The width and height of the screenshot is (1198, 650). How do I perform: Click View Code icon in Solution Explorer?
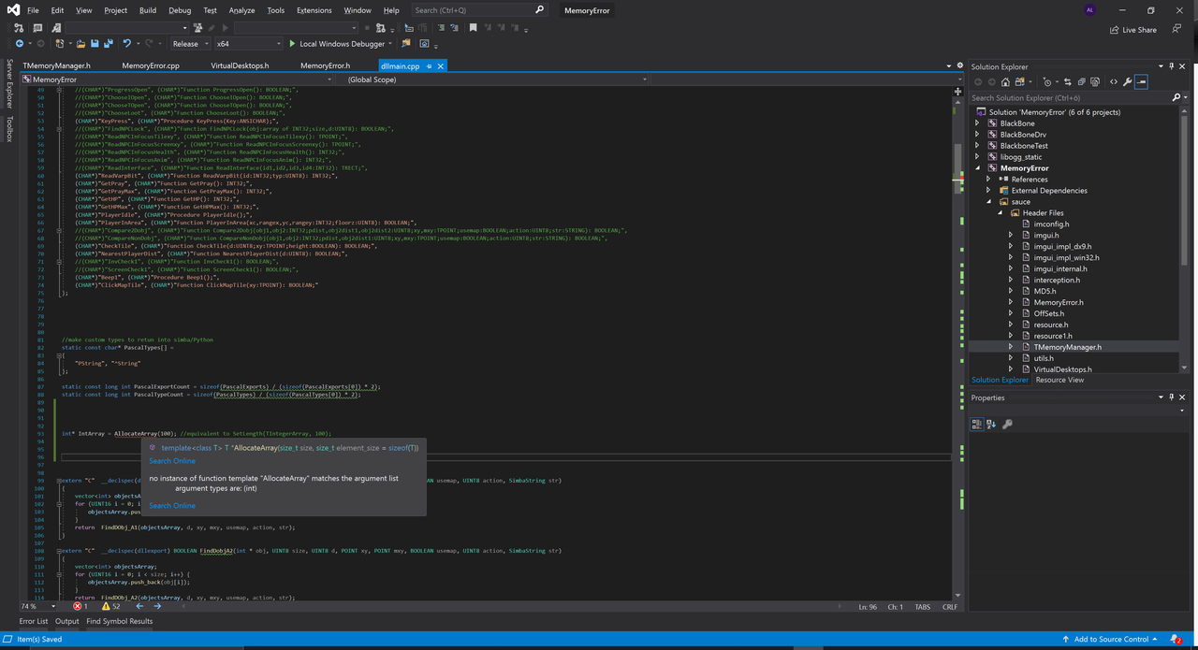1114,81
